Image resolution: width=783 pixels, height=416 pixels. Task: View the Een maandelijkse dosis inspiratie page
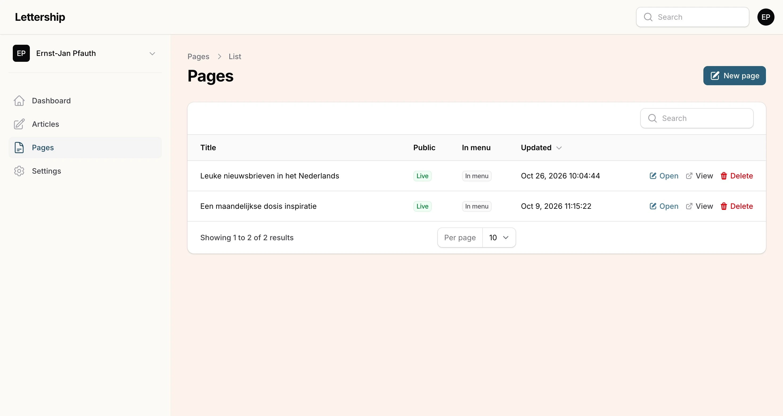coord(699,206)
